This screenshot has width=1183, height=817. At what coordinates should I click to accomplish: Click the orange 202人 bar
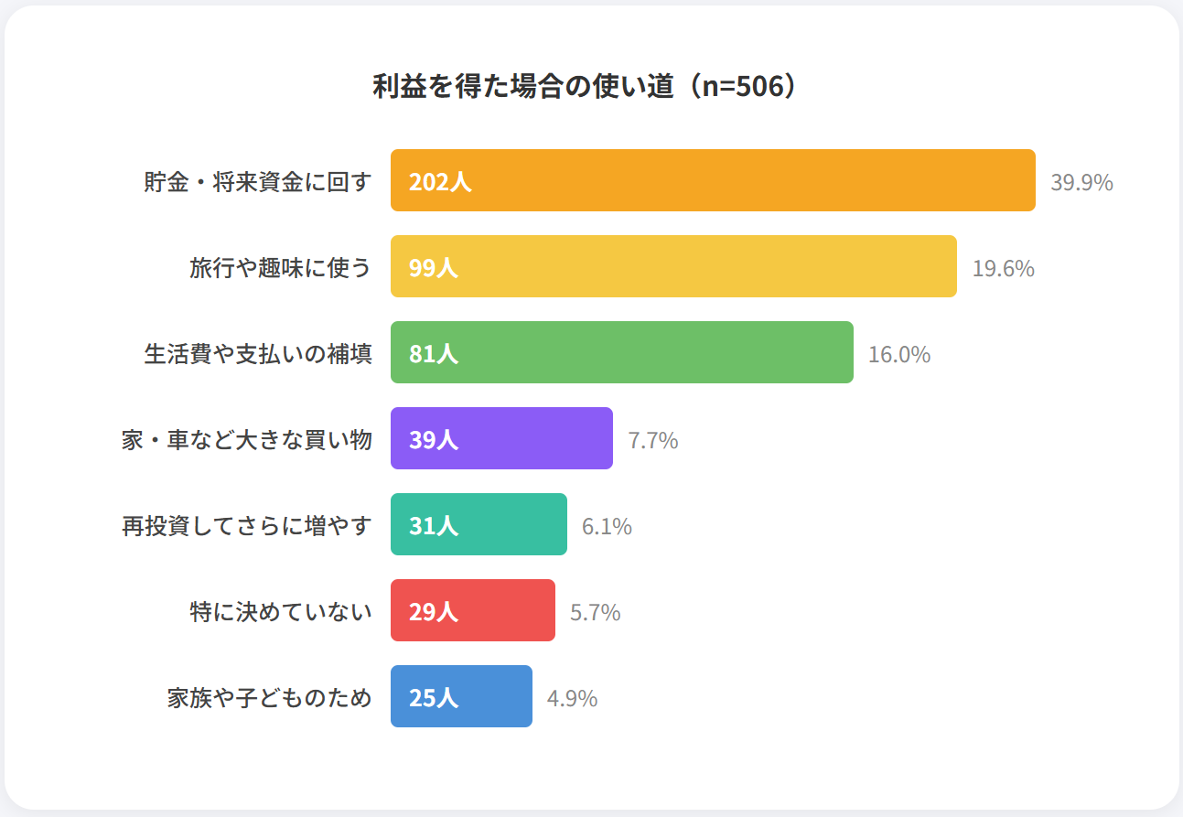click(x=713, y=181)
